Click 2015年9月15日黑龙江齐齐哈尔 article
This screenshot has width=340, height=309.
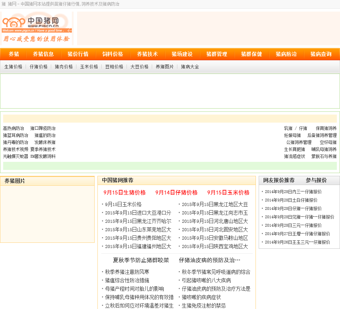point(138,221)
